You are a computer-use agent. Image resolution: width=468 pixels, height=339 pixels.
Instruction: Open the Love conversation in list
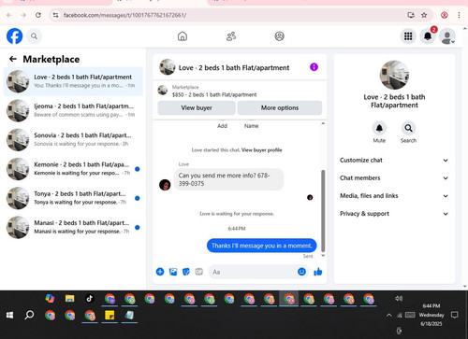coord(73,81)
